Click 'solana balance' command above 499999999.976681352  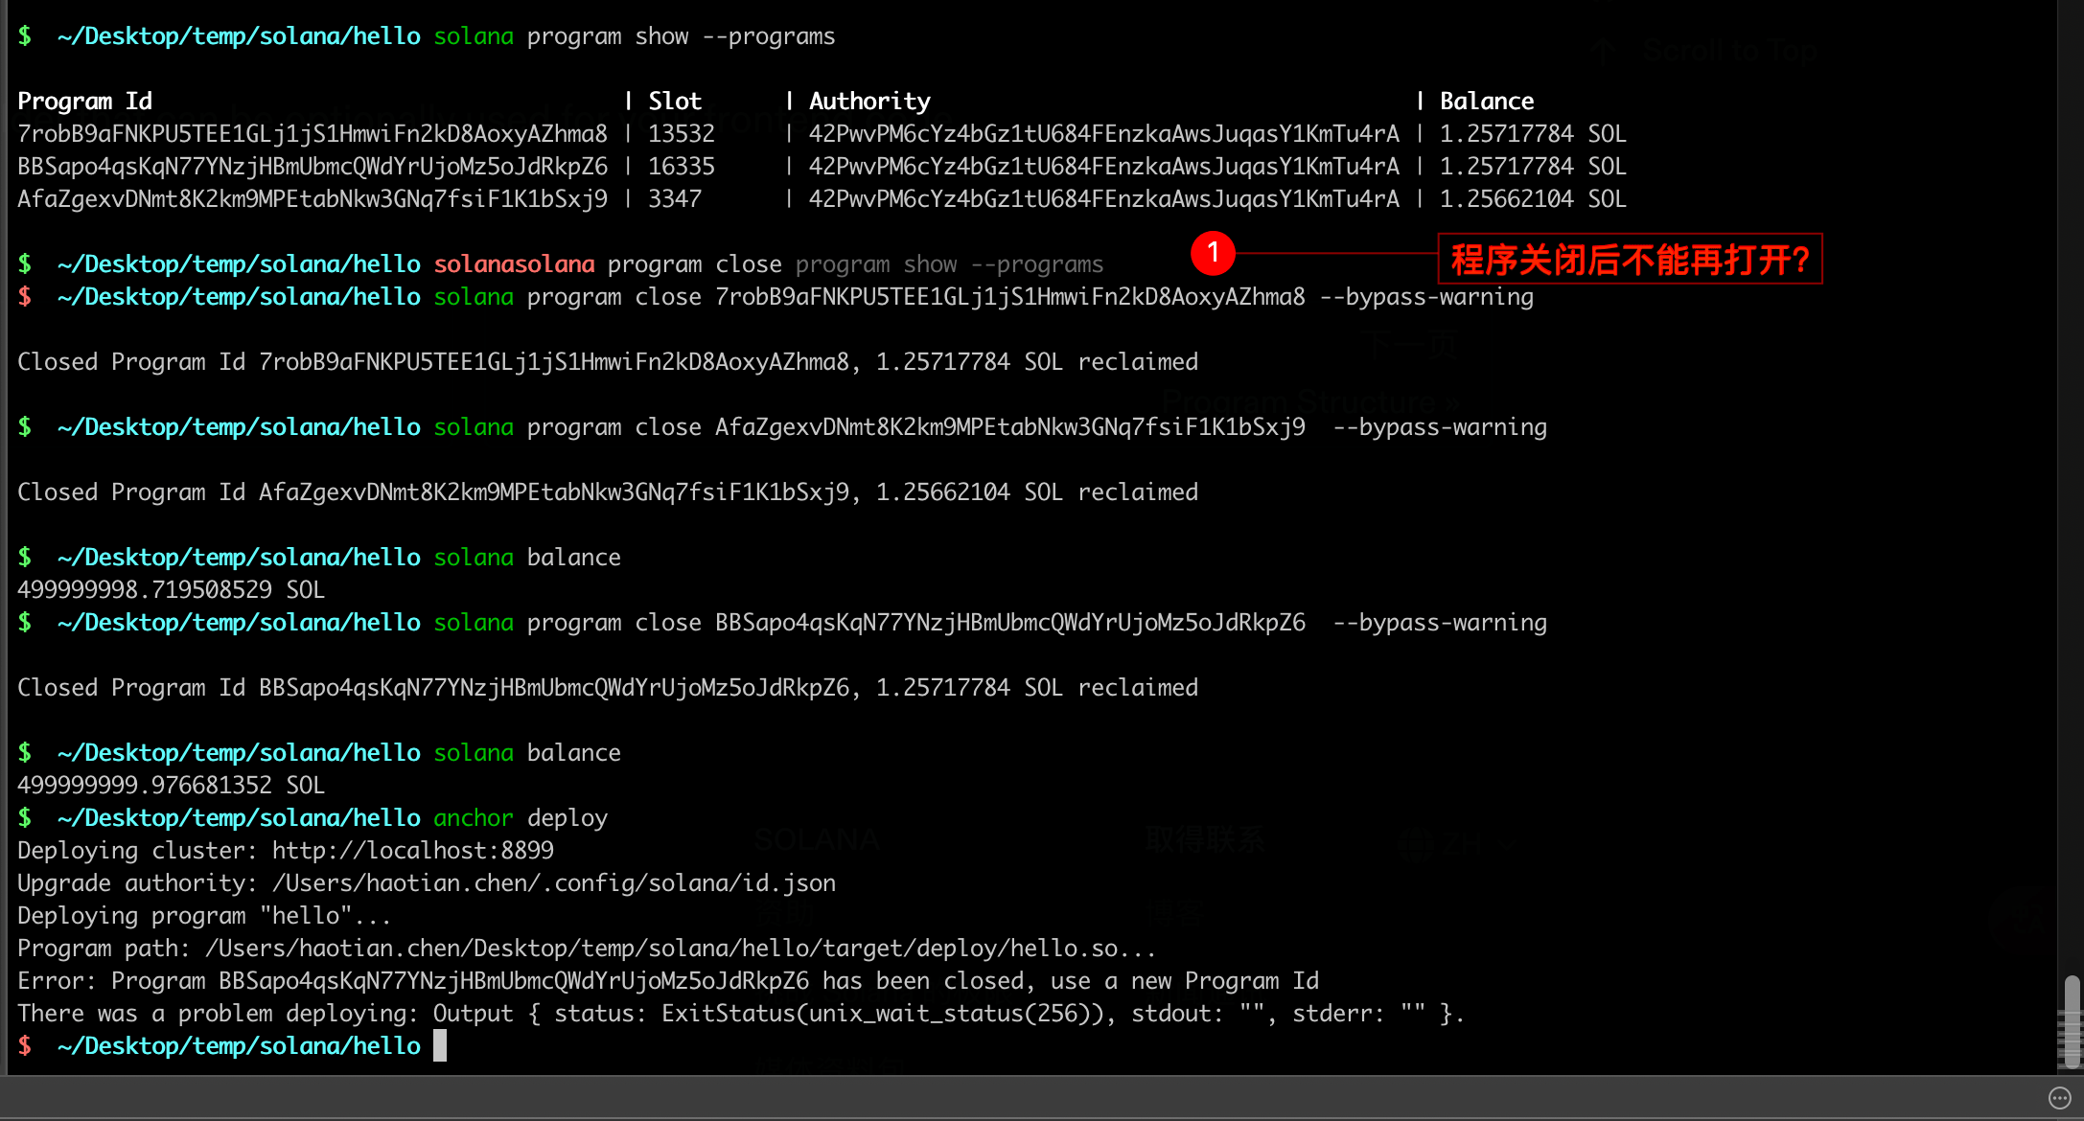[527, 753]
